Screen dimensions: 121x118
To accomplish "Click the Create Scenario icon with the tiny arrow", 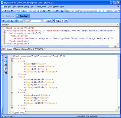I will [x=12, y=21].
